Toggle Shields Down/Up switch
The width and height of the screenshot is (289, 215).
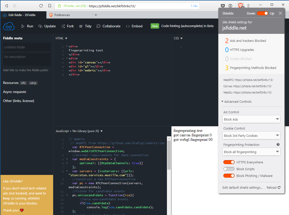click(x=262, y=13)
